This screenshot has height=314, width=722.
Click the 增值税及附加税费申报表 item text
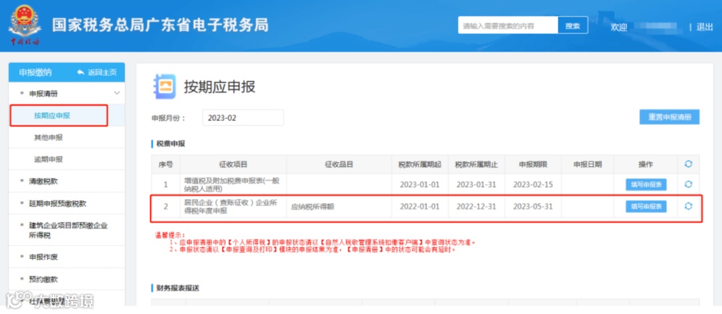pyautogui.click(x=231, y=184)
